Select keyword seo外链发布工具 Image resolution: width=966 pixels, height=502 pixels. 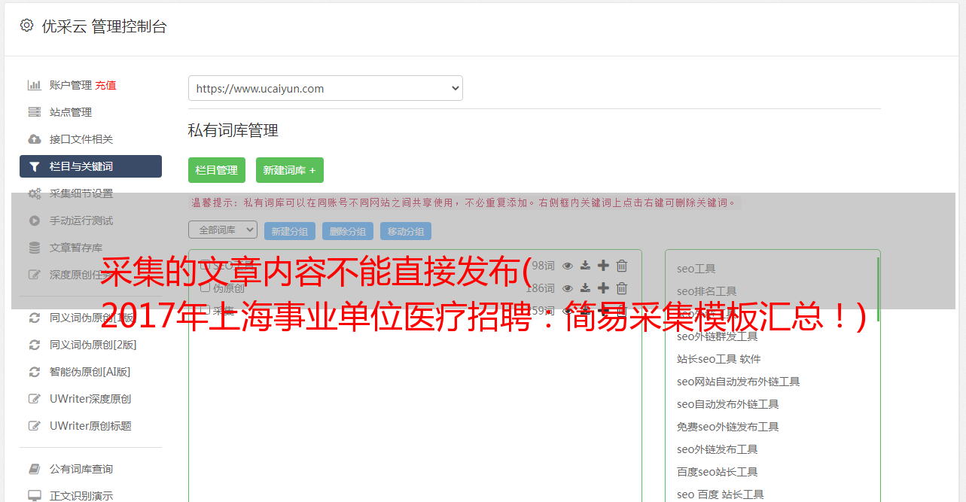[x=718, y=449]
